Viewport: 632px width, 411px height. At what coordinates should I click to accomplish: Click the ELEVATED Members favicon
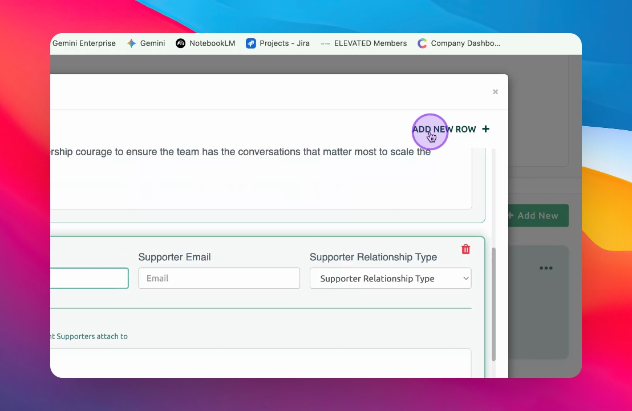click(x=325, y=43)
